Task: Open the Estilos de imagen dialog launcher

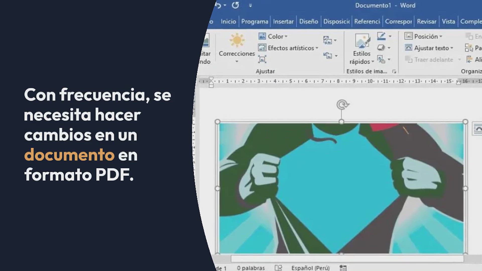Action: pyautogui.click(x=394, y=72)
